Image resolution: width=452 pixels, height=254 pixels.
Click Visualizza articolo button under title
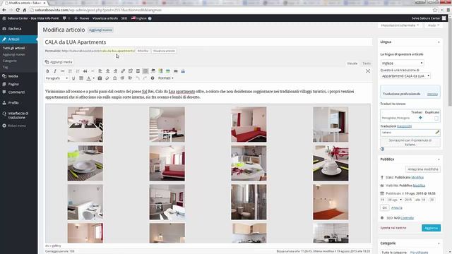click(164, 51)
